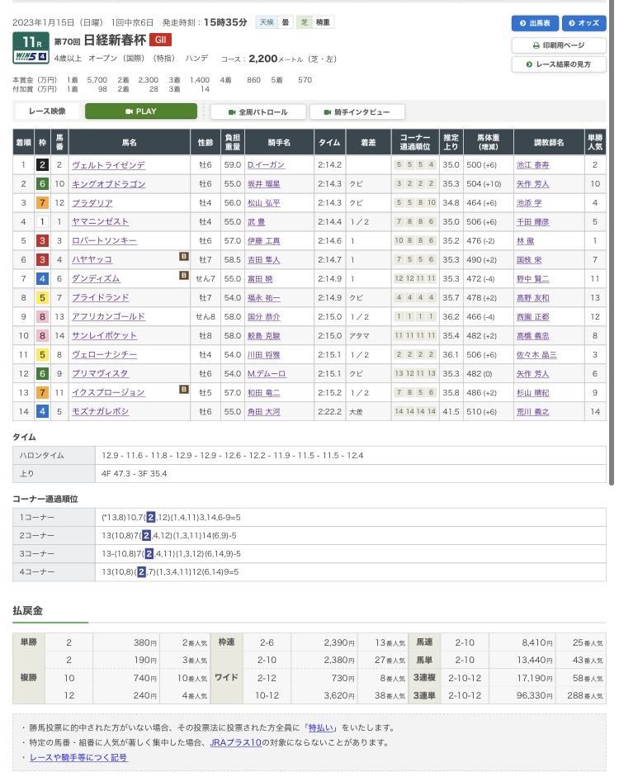Open horse ヴェローナシチー link

pyautogui.click(x=105, y=355)
